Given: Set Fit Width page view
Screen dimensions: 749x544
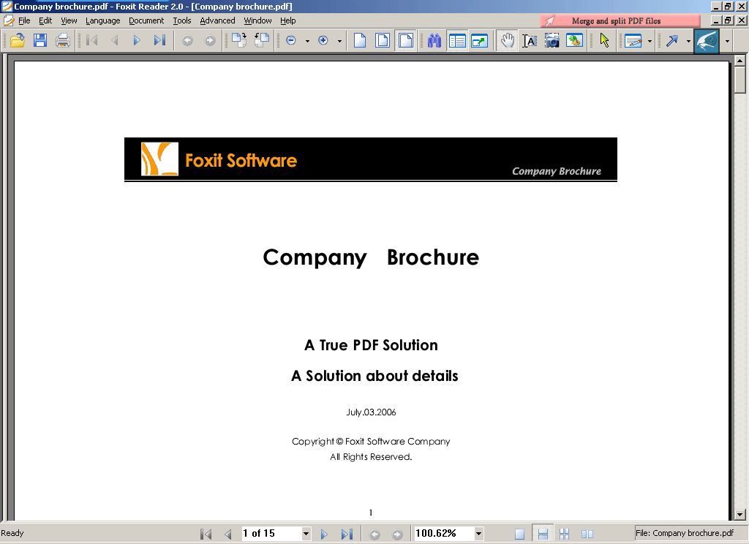Looking at the screenshot, I should (x=405, y=41).
